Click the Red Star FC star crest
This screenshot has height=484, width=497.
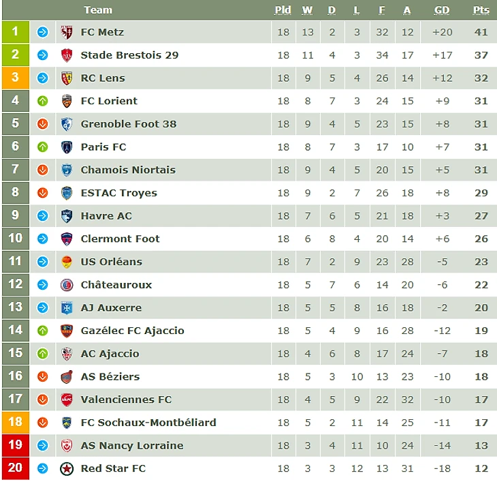(x=67, y=468)
